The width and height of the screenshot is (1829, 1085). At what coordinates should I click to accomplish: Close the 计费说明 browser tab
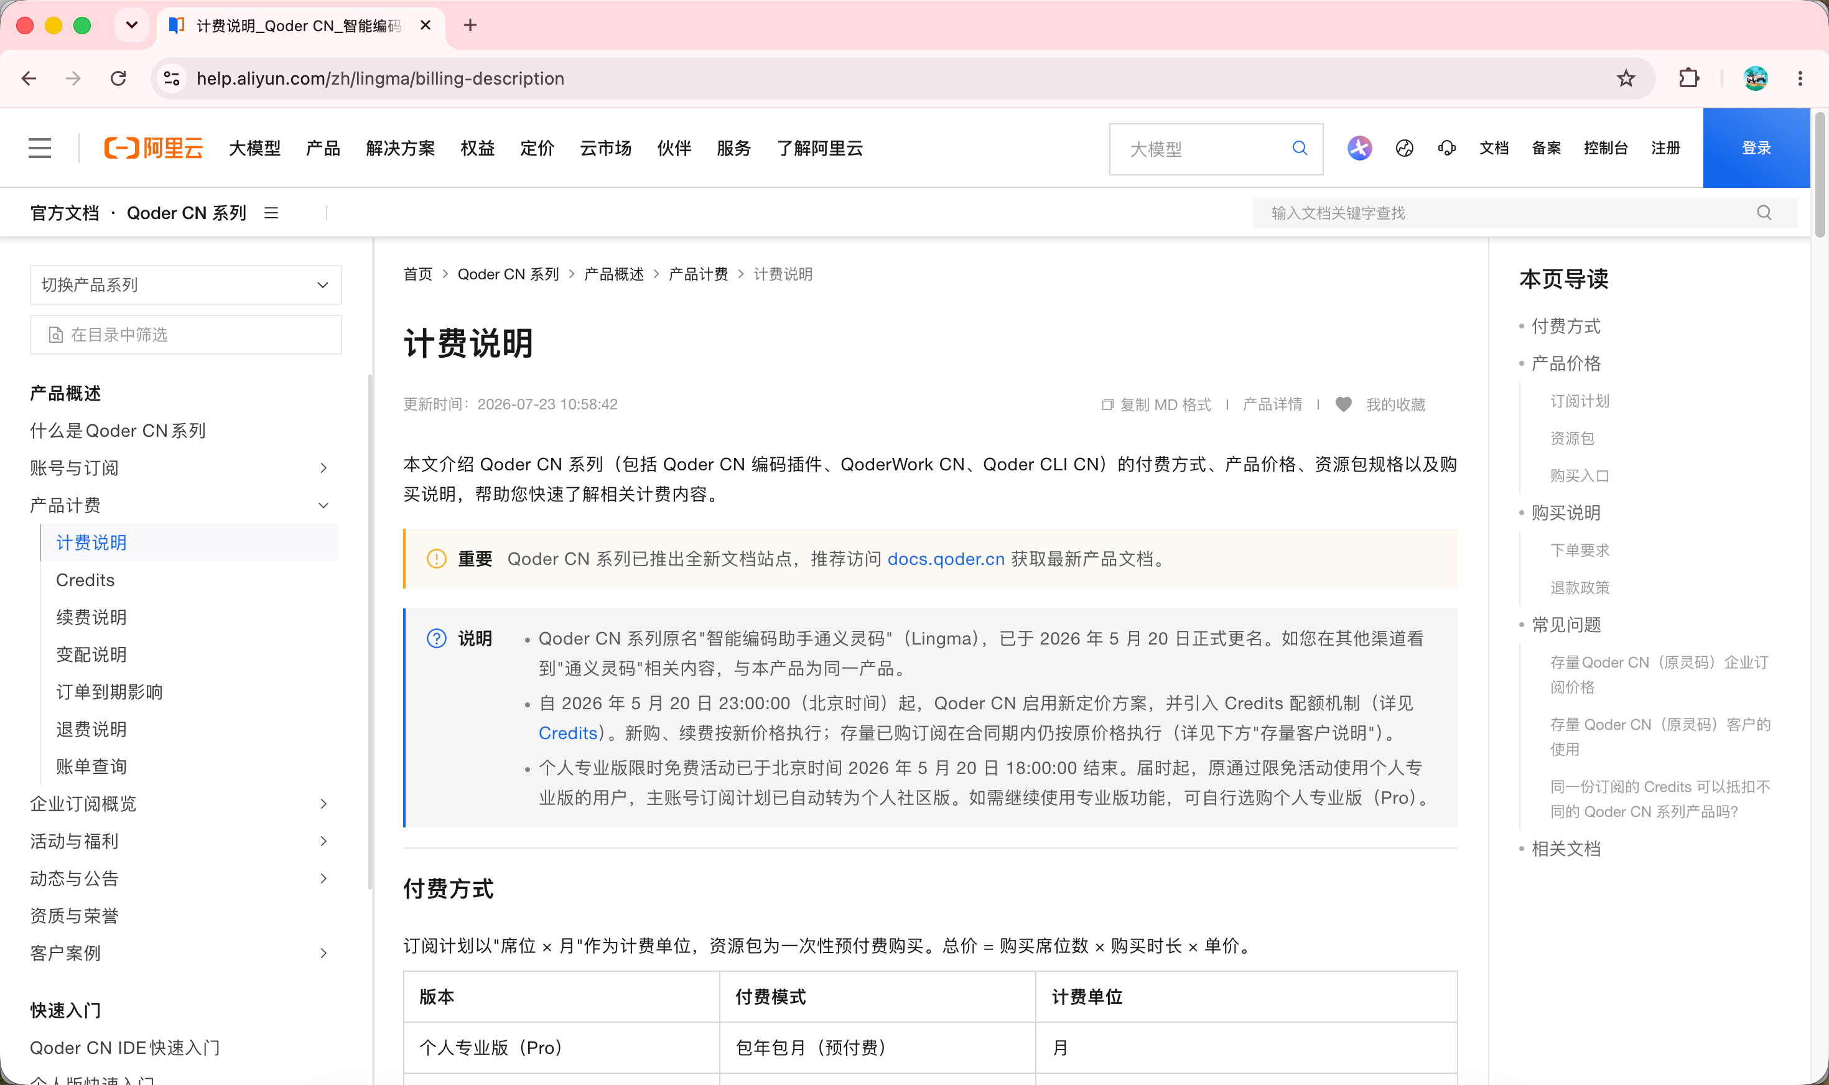(x=426, y=26)
